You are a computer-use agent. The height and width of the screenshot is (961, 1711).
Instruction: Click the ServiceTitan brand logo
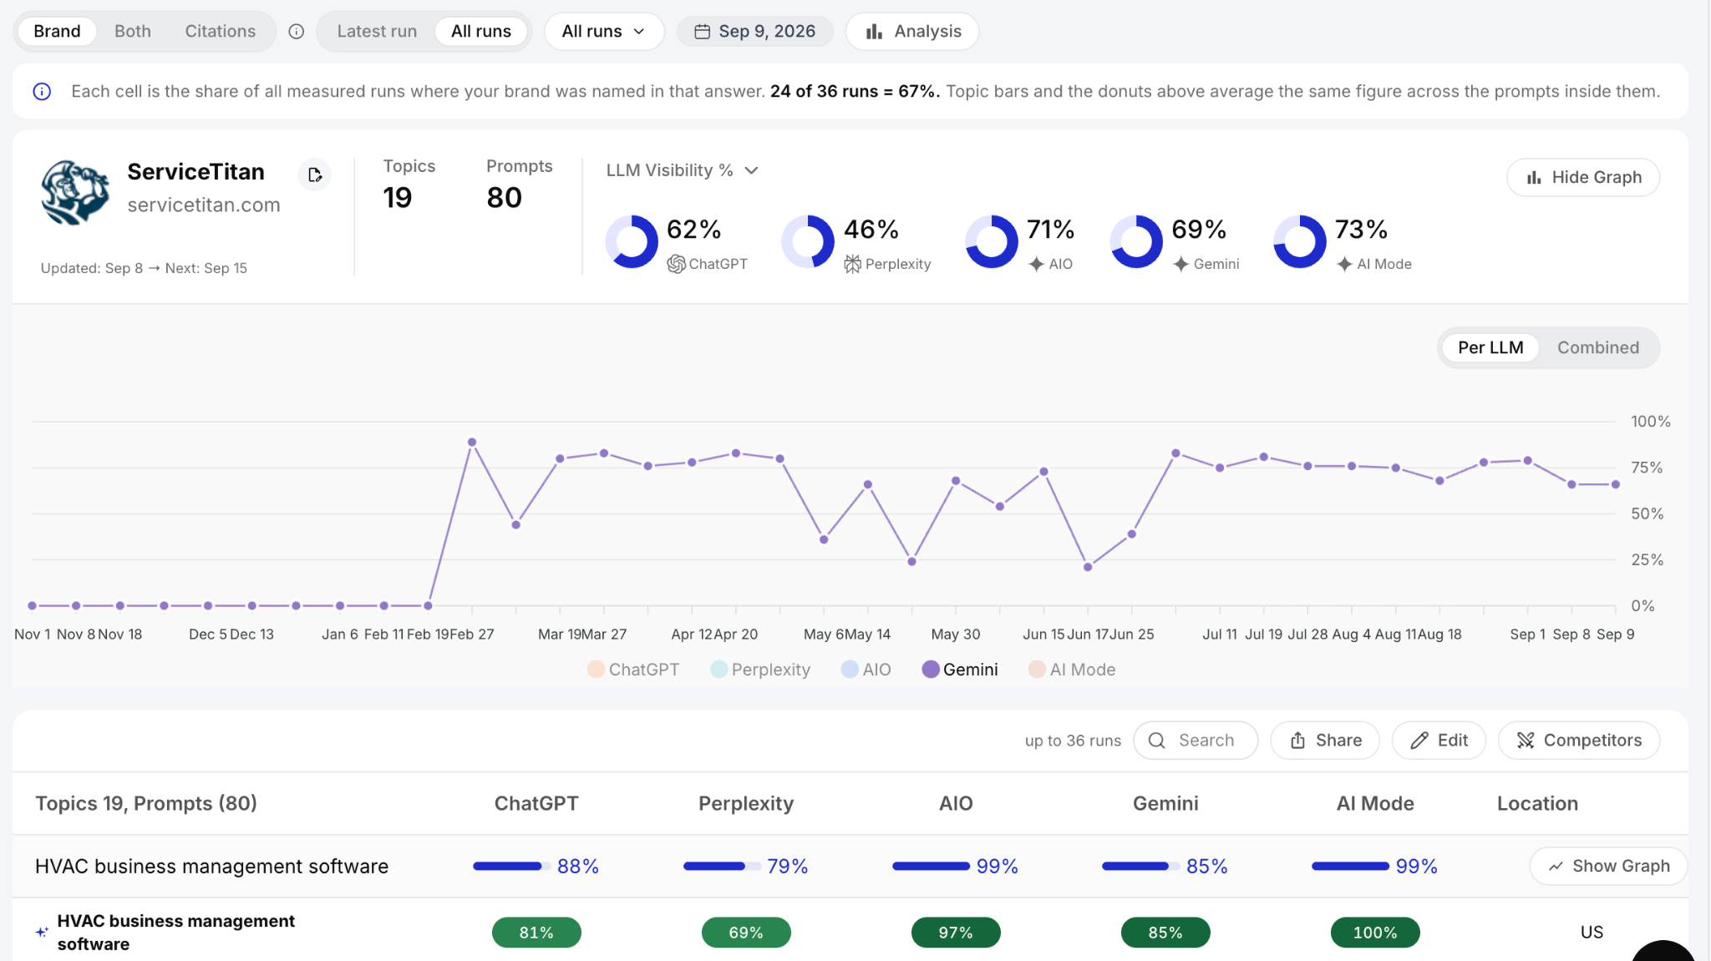click(x=75, y=193)
